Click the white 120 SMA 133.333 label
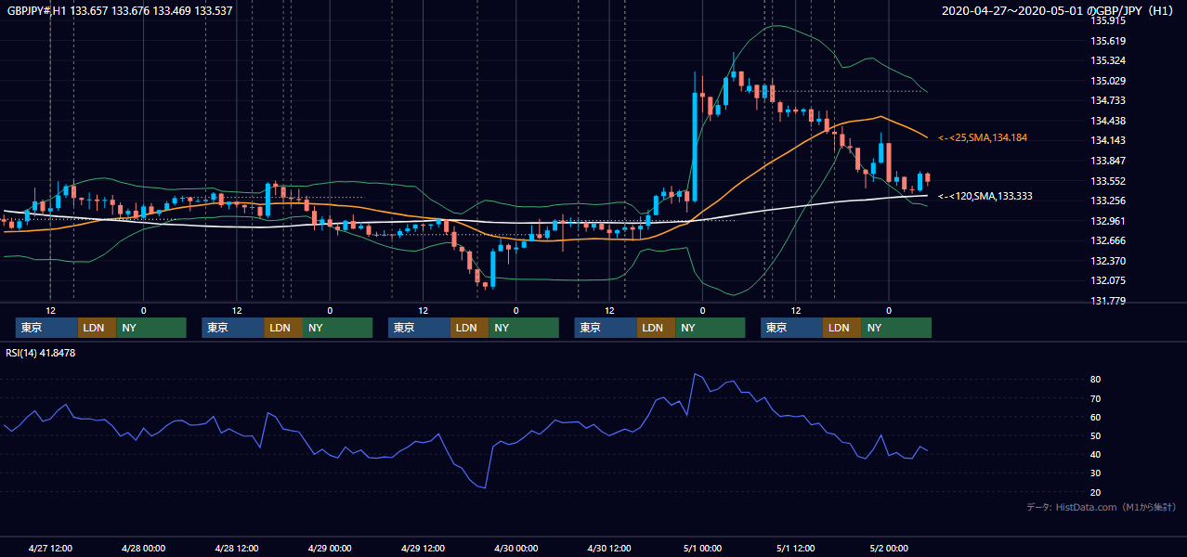 click(x=985, y=196)
